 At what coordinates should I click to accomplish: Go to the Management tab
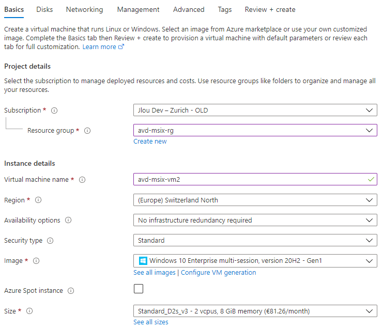tap(138, 9)
